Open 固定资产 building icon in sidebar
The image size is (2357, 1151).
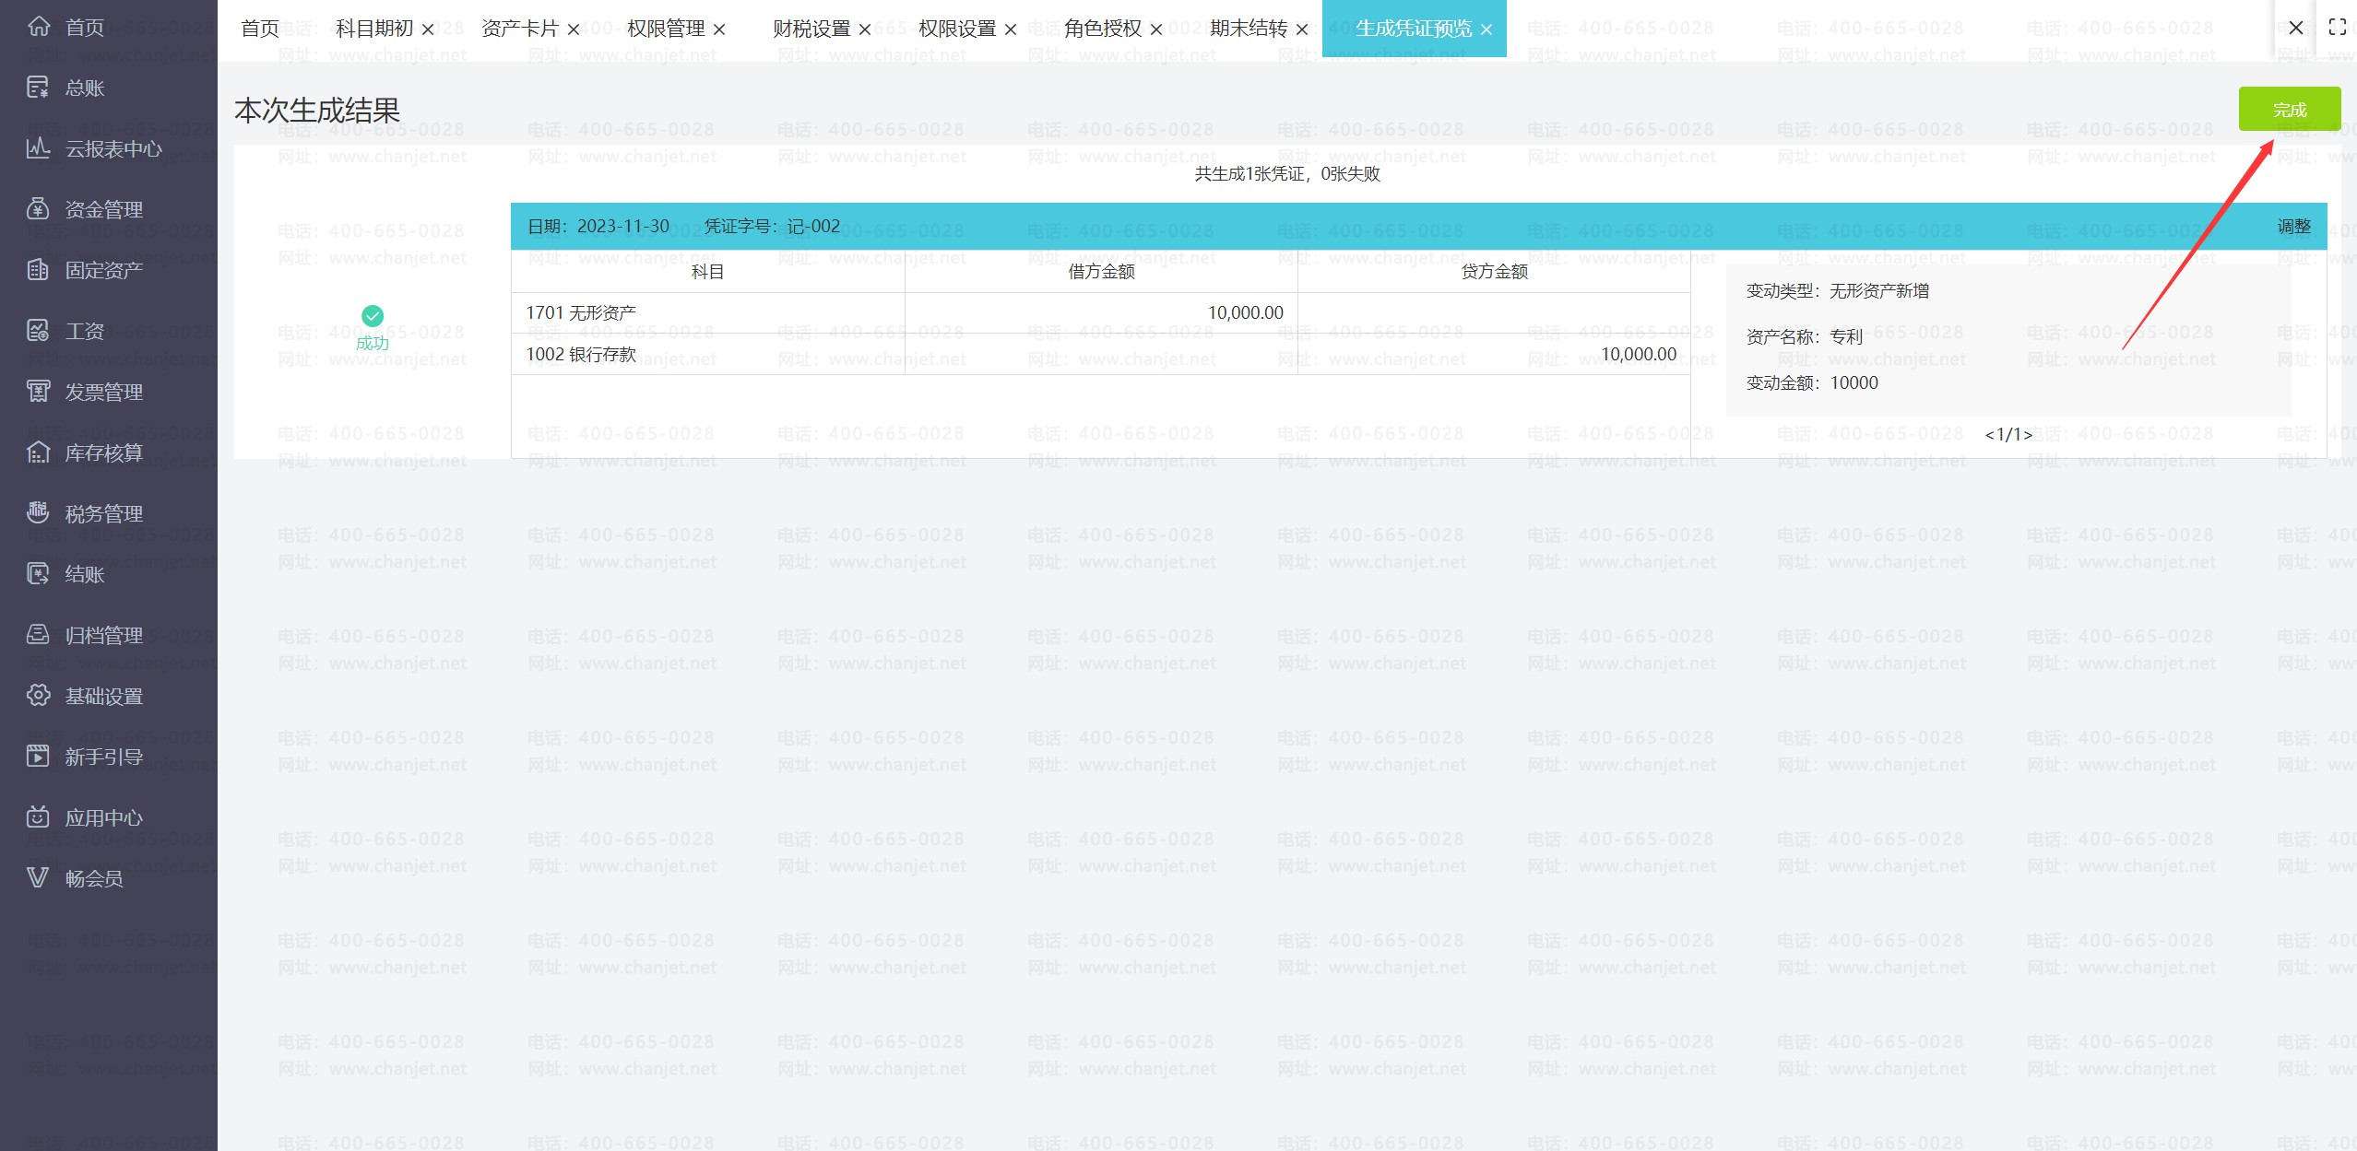[38, 270]
